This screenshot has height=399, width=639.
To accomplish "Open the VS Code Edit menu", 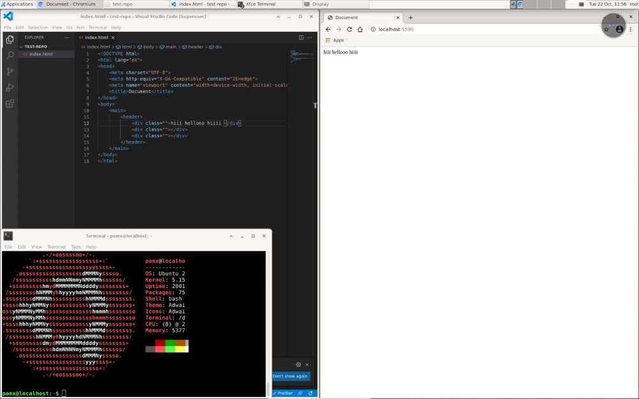I will pos(20,27).
